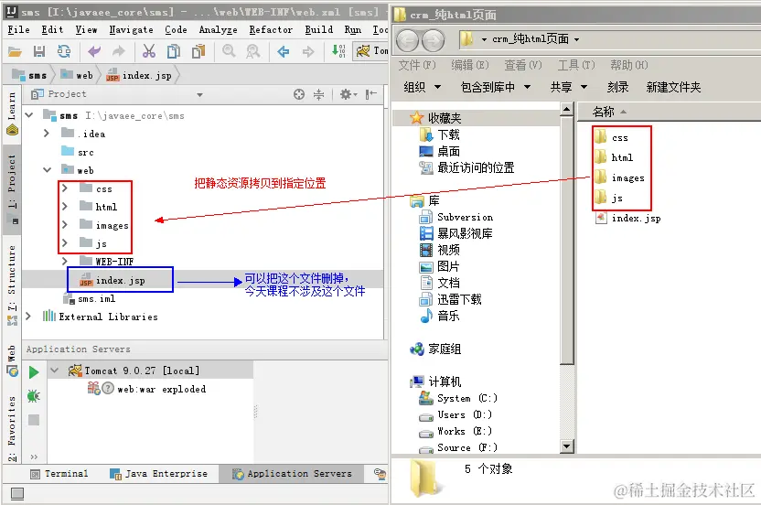Image resolution: width=761 pixels, height=505 pixels.
Task: Select the web:war exploded artifact
Action: (x=161, y=389)
